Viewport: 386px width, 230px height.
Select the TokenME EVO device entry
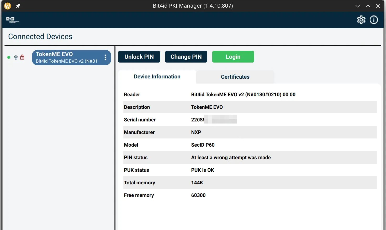pyautogui.click(x=71, y=57)
